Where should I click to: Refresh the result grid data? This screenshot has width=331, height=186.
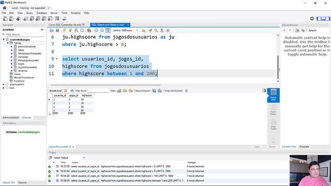(x=72, y=91)
